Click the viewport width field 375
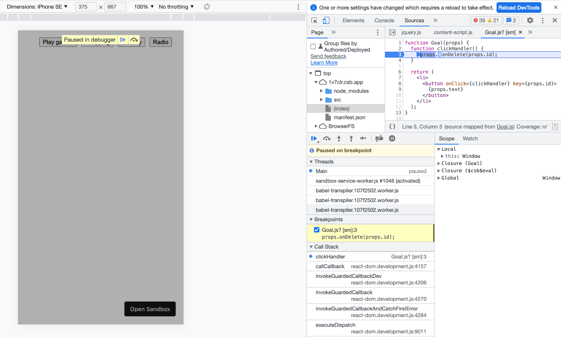The width and height of the screenshot is (561, 338). pos(86,7)
